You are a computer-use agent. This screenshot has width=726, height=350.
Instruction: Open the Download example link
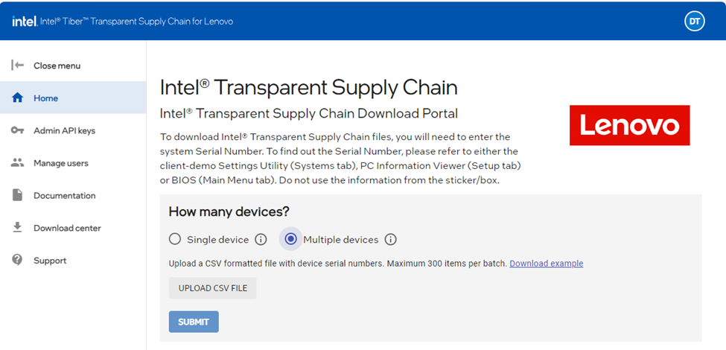547,264
